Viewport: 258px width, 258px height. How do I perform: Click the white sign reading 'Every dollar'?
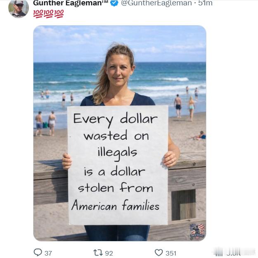(118, 165)
